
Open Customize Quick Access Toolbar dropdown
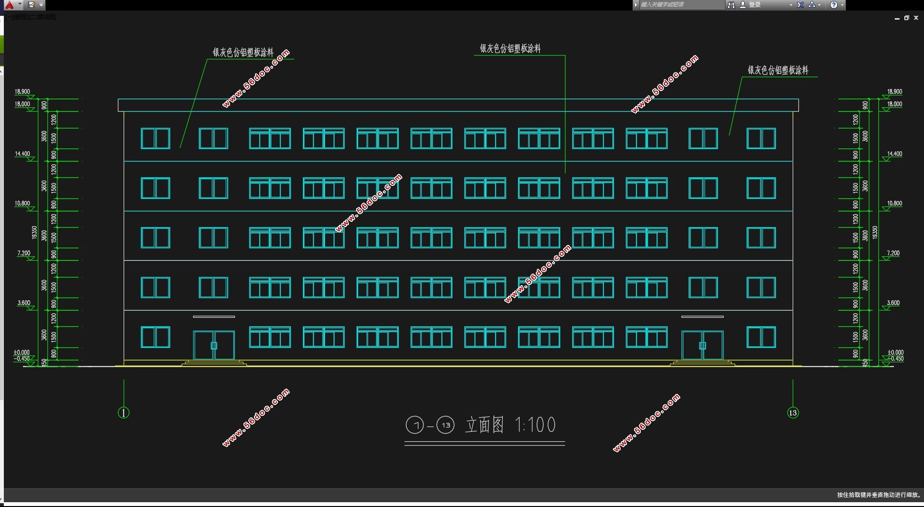(x=41, y=5)
